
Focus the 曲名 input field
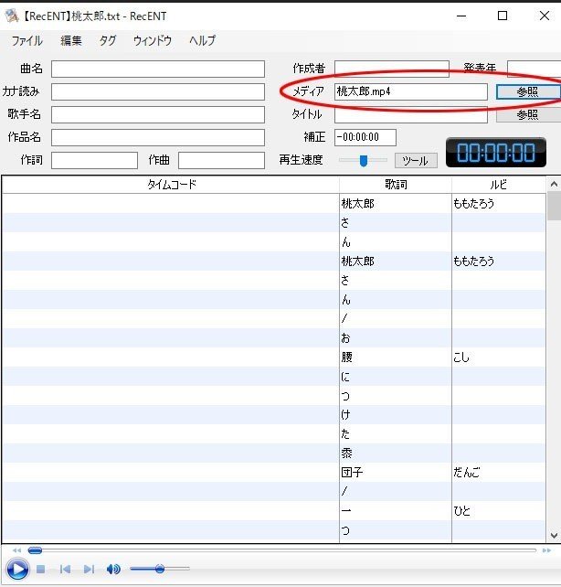158,69
